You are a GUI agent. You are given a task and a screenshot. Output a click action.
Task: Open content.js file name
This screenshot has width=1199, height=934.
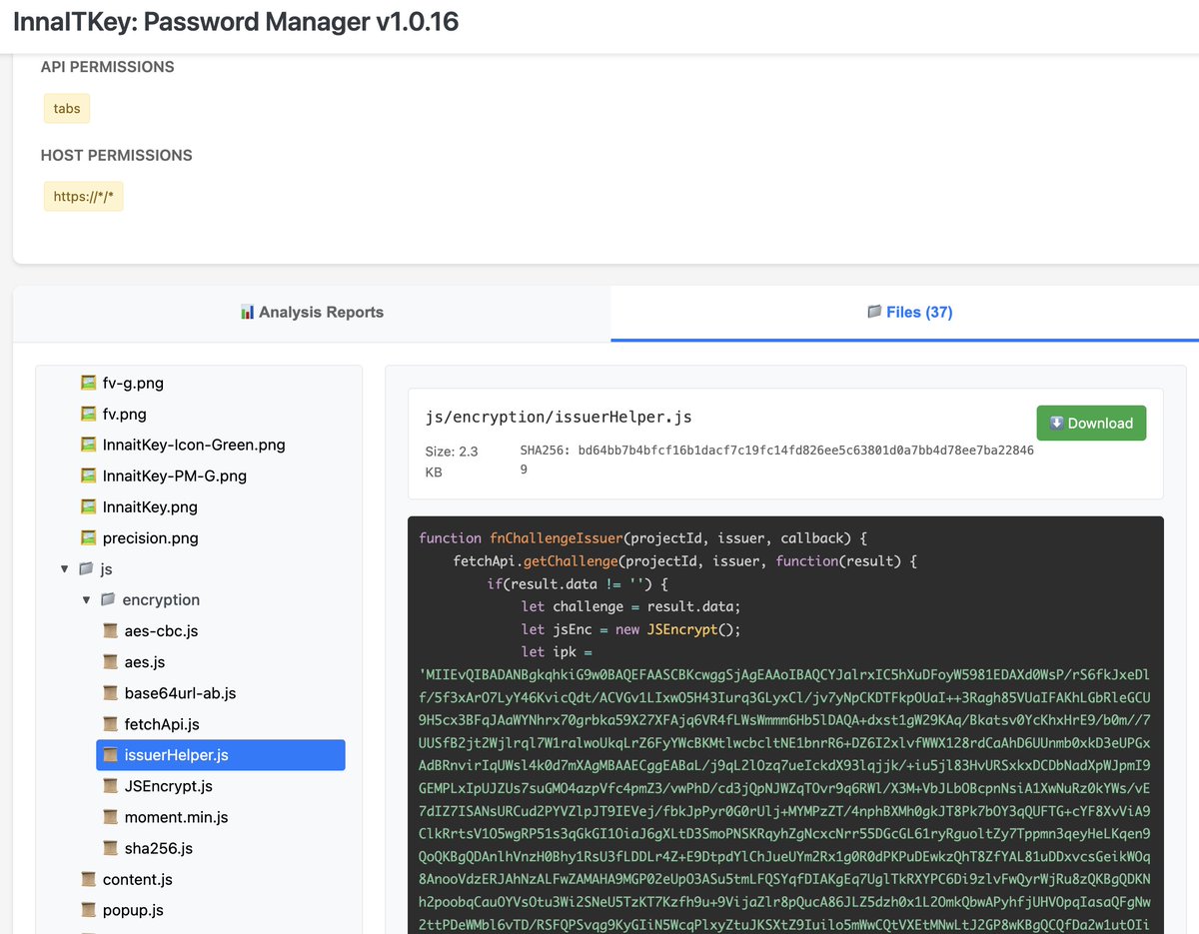(x=137, y=879)
